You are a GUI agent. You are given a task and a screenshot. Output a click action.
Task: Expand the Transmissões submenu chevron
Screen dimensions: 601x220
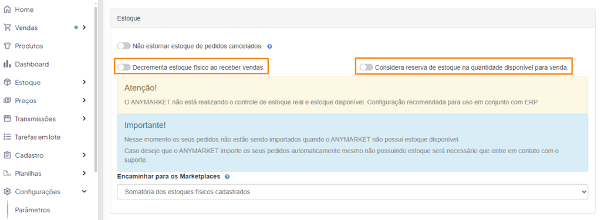(85, 119)
